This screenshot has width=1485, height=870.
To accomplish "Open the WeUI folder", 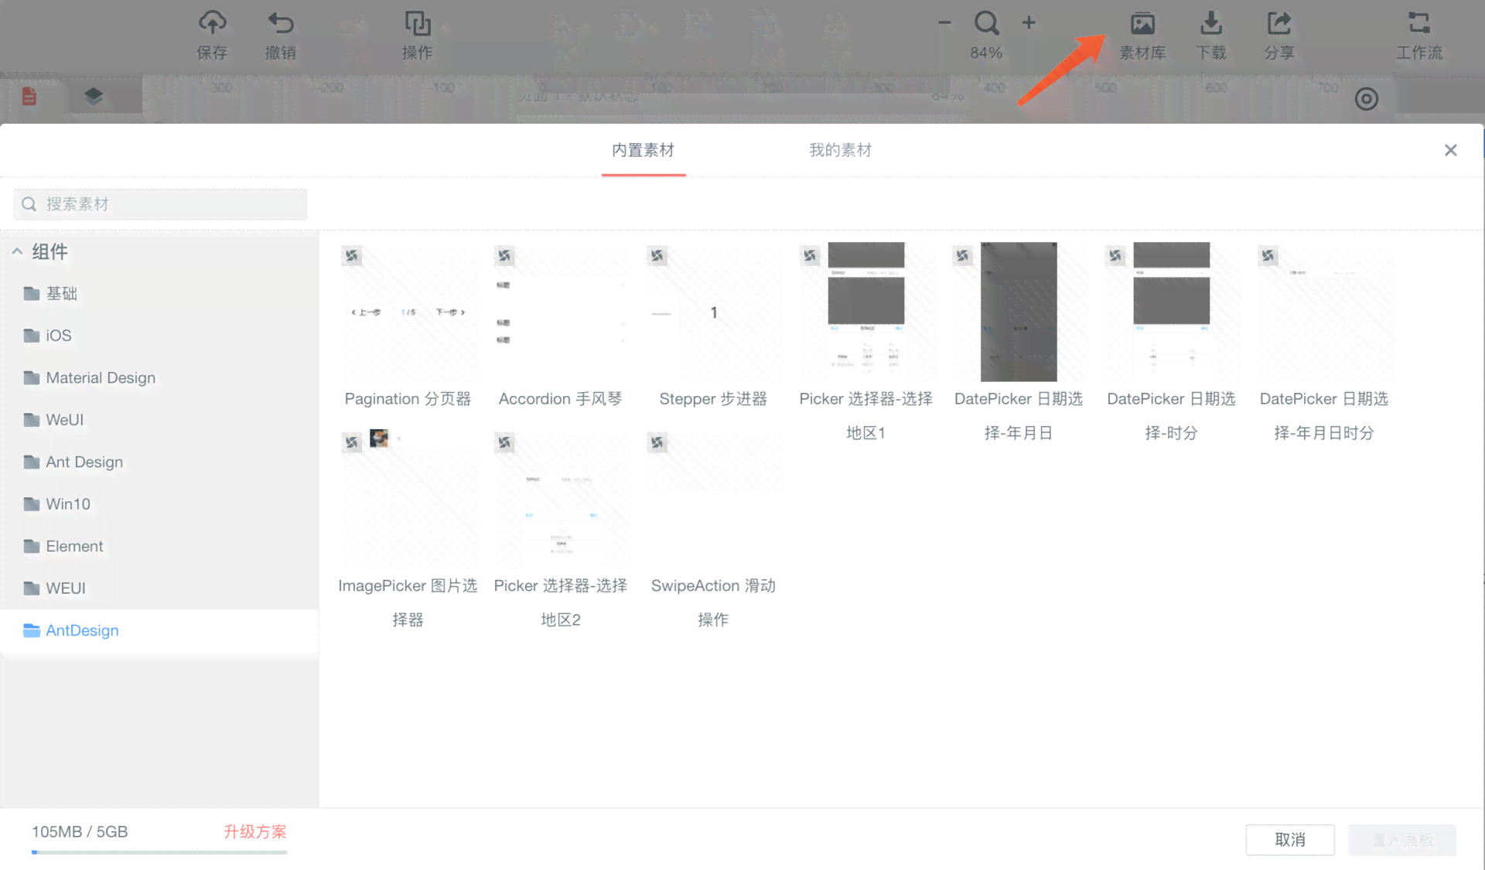I will 159,420.
